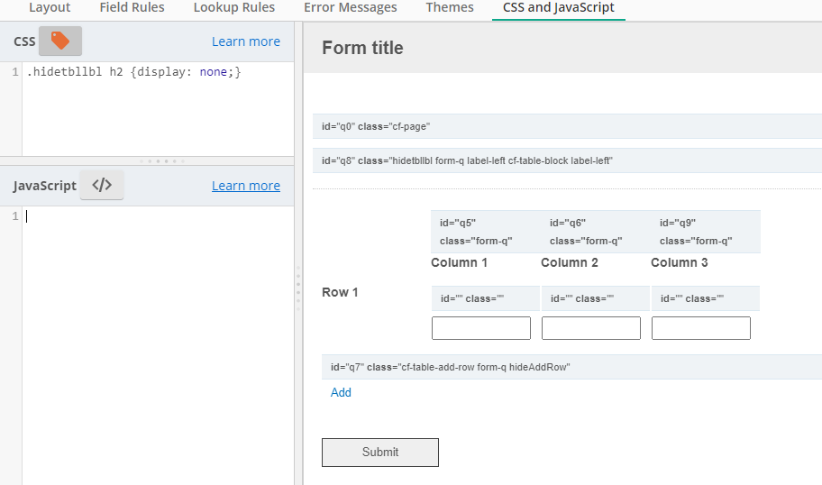Switch to the Field Rules tab
The image size is (822, 485).
[x=132, y=7]
